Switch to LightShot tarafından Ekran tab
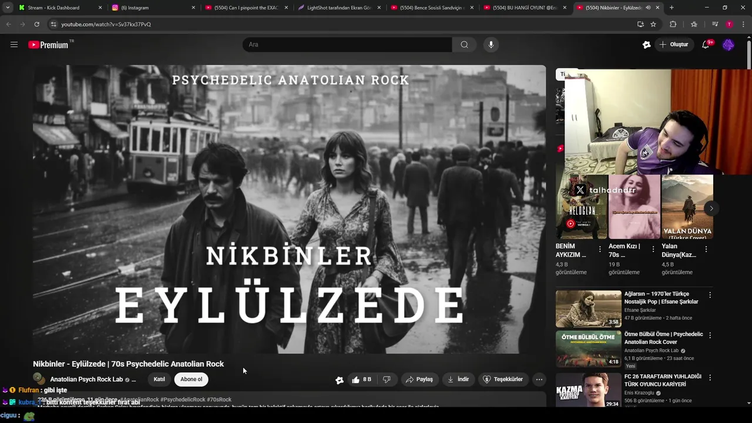This screenshot has width=752, height=423. click(x=338, y=8)
